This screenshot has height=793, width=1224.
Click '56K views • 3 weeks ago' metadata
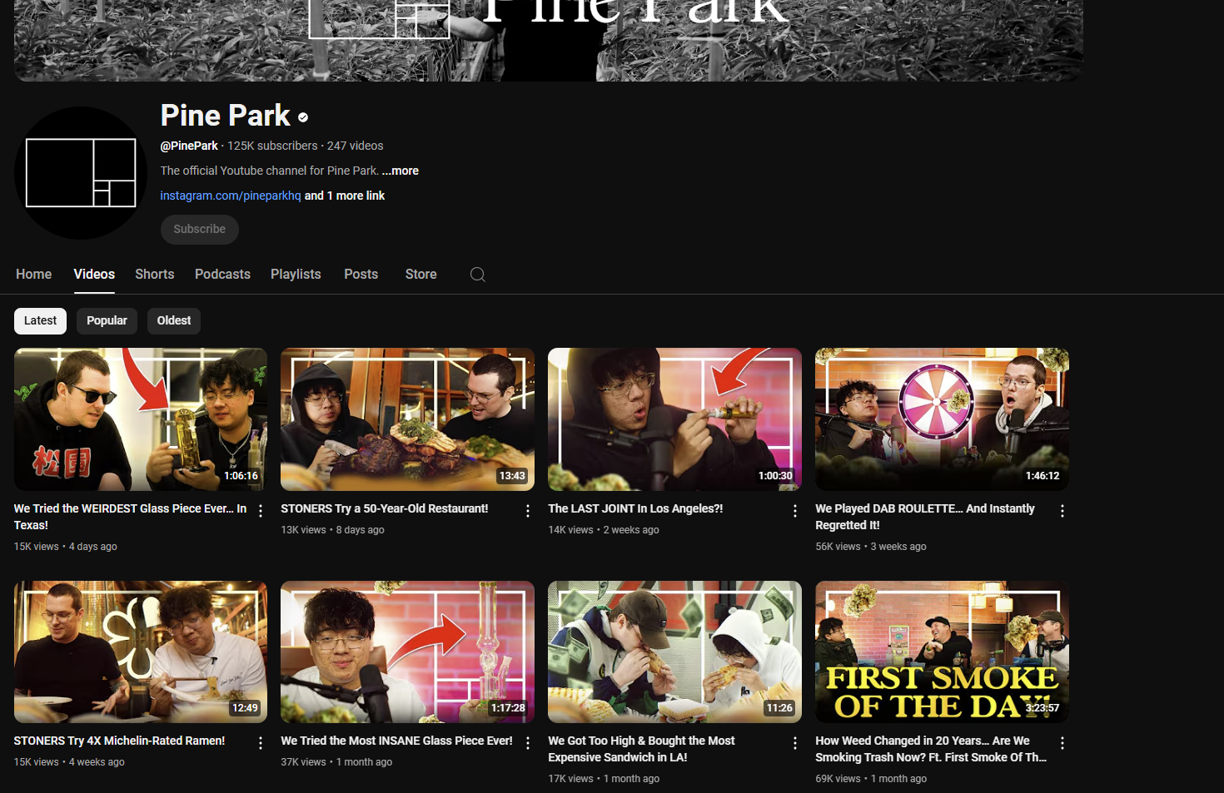[871, 547]
